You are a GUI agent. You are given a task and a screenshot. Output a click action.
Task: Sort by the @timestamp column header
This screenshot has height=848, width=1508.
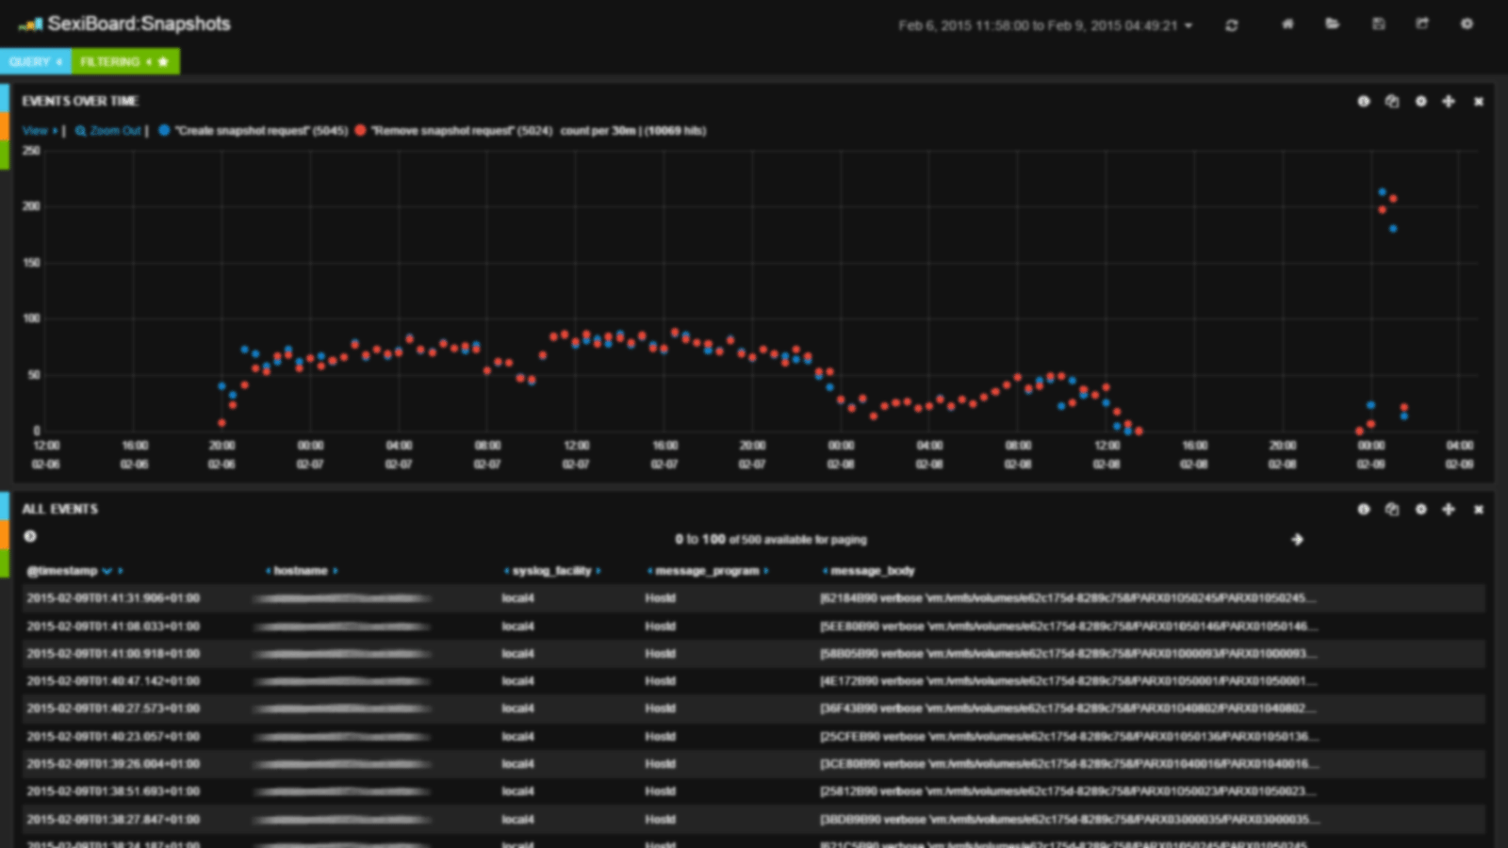click(x=62, y=571)
